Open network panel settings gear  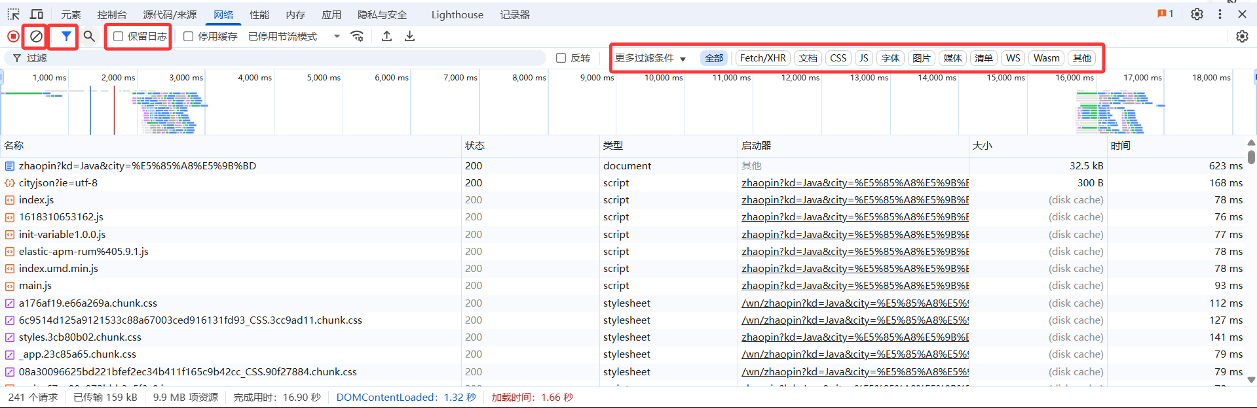click(x=1242, y=37)
